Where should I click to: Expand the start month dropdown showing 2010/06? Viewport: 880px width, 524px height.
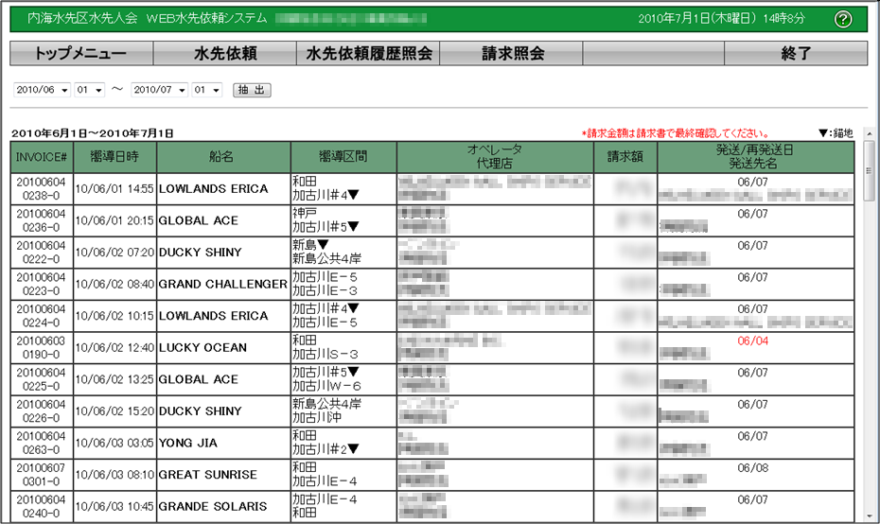tap(44, 90)
